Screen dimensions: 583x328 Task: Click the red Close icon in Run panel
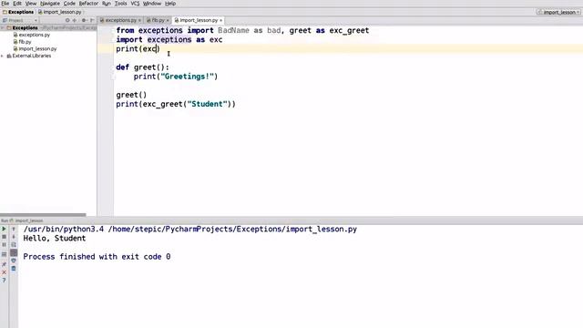[x=4, y=272]
